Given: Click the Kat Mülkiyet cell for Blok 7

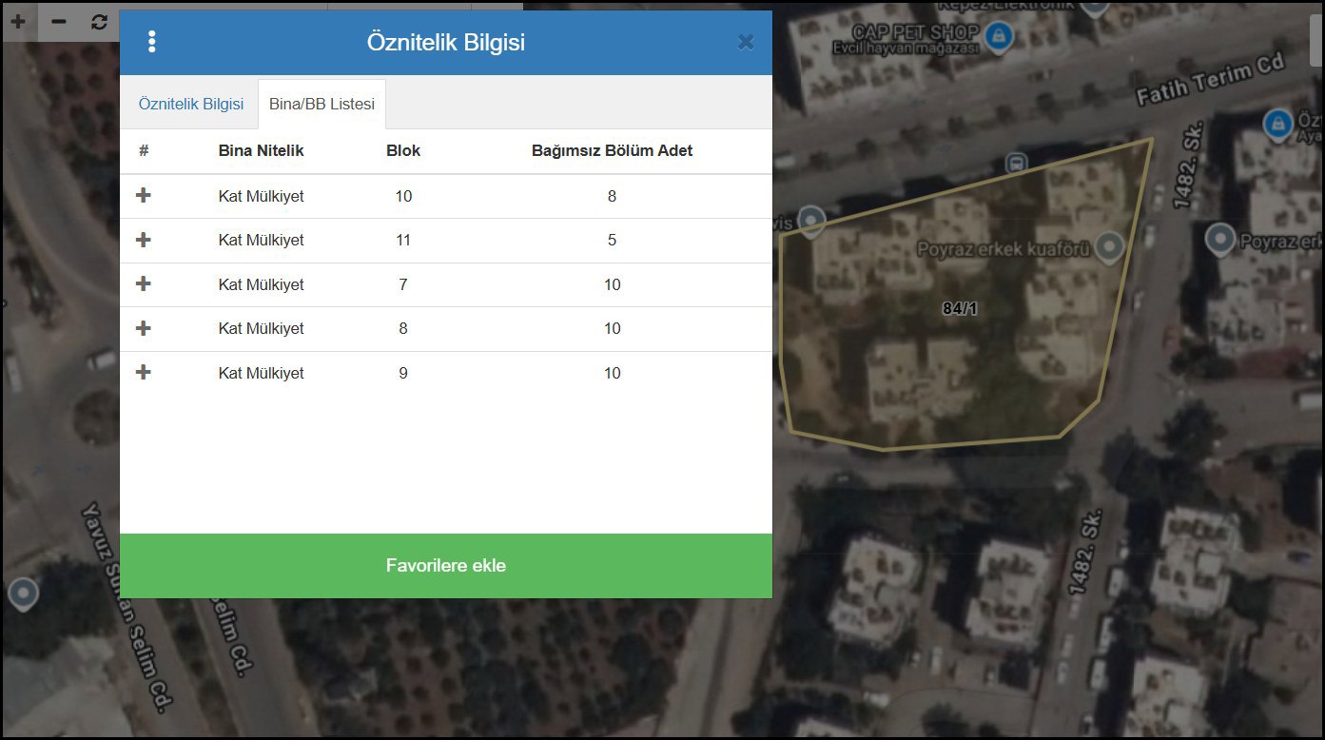Looking at the screenshot, I should (x=262, y=284).
